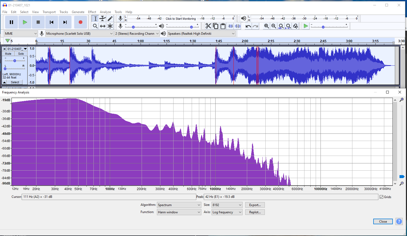
Task: Open the Axis Log frequency dropdown
Action: coord(227,212)
